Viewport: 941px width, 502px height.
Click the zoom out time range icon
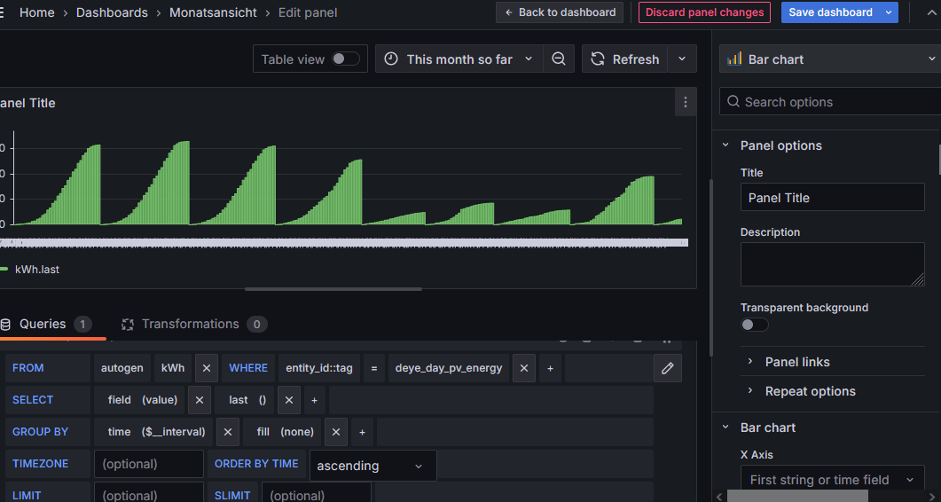559,59
